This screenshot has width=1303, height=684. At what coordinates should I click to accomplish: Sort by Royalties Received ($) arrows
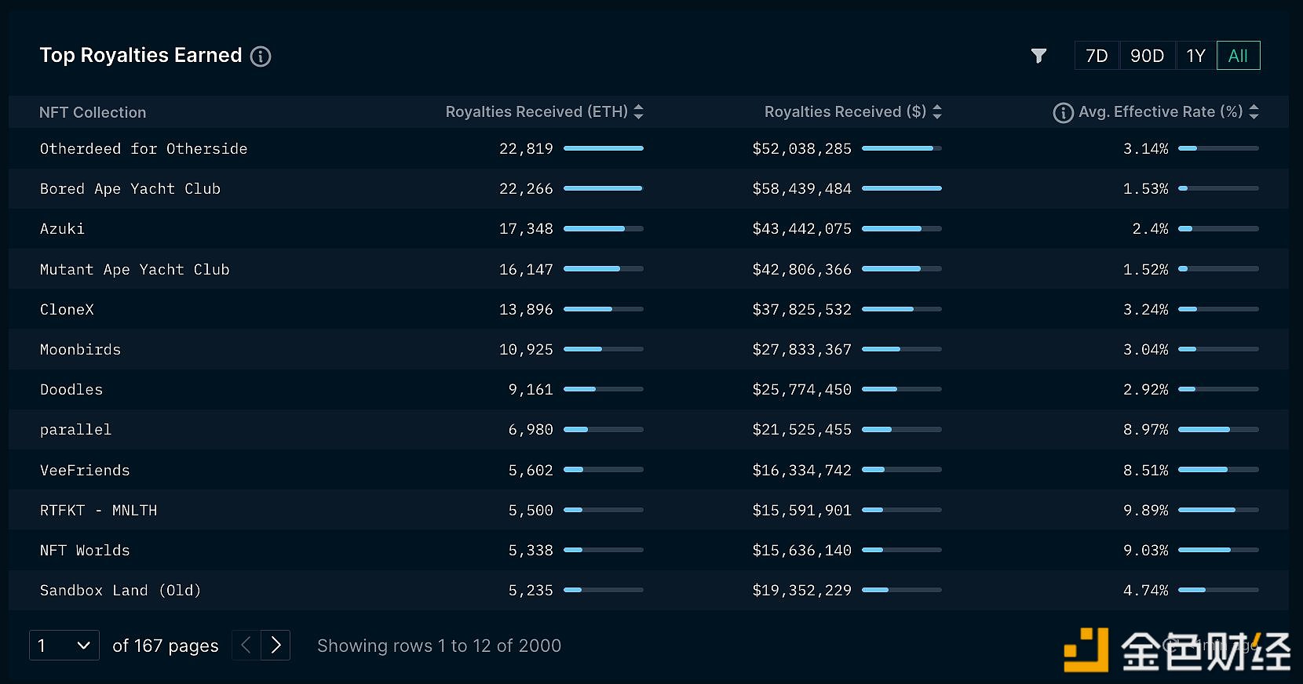click(937, 112)
